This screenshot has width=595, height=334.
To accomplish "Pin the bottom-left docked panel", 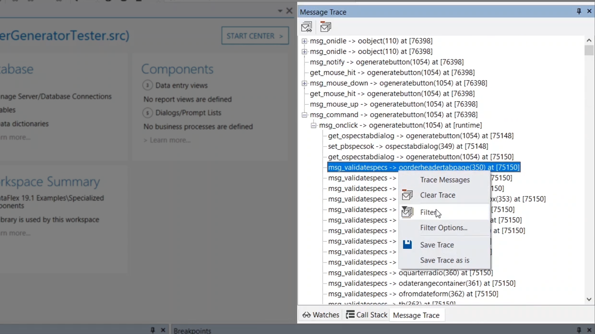I will coord(152,330).
